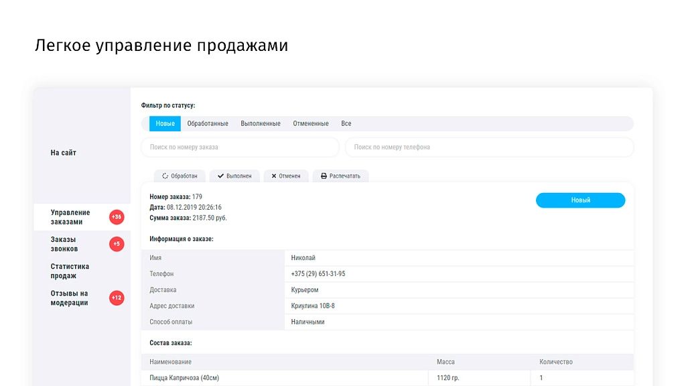Focus the order number search field
Viewport: 686px width, 386px height.
point(241,147)
